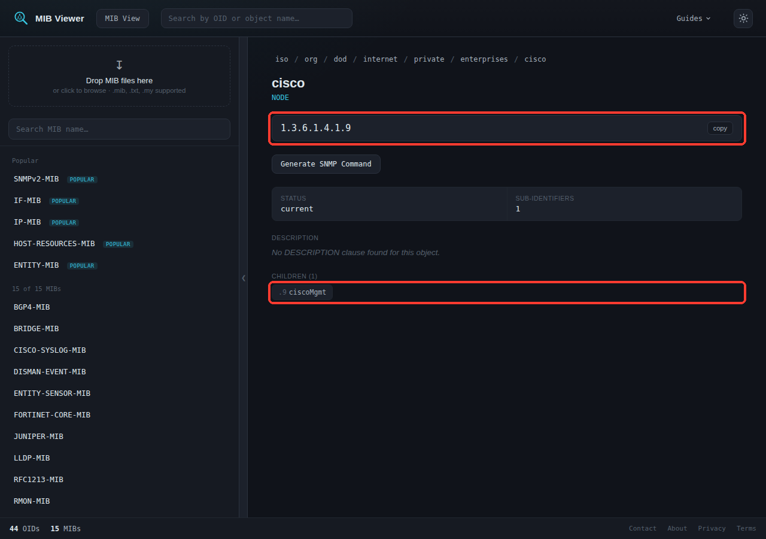Select IF-MIB in the popular list
This screenshot has width=766, height=539.
(x=28, y=201)
